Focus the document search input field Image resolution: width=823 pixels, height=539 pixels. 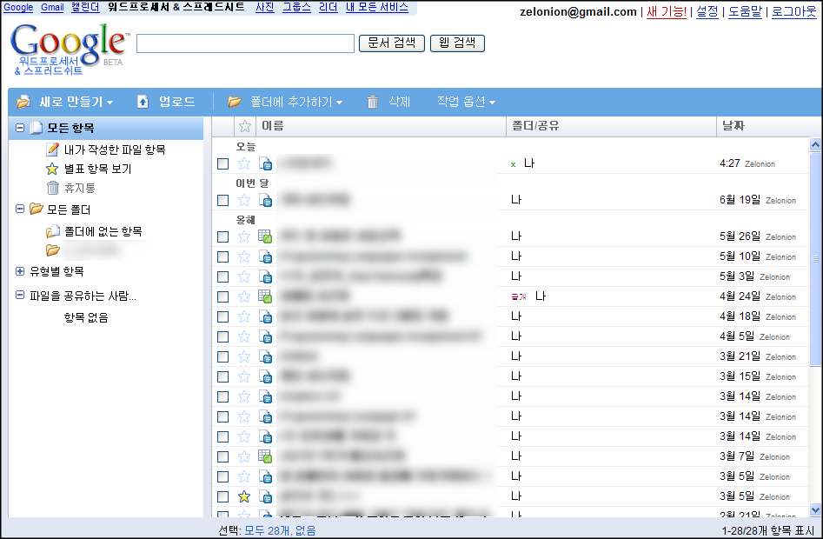click(x=245, y=43)
